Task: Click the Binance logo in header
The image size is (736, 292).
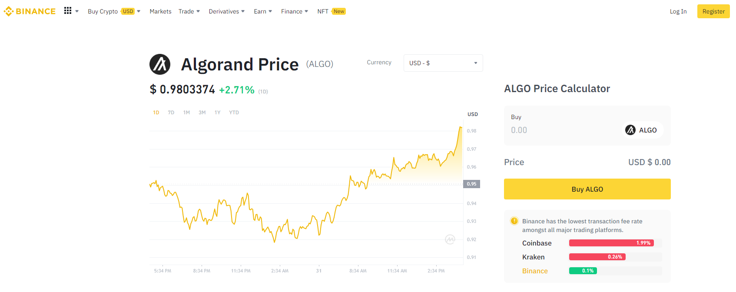Action: coord(30,11)
